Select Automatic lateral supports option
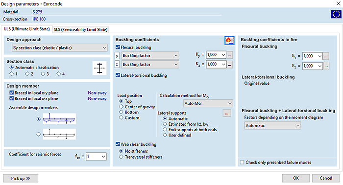This screenshot has width=343, height=185. pos(165,118)
